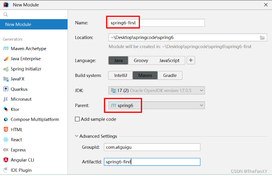Click the sidebar search field
This screenshot has height=176, width=272.
coord(34,14)
